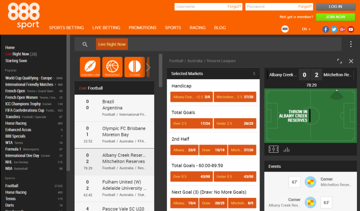The width and height of the screenshot is (360, 211).
Task: Click the JOIN NOW button
Action: [336, 17]
